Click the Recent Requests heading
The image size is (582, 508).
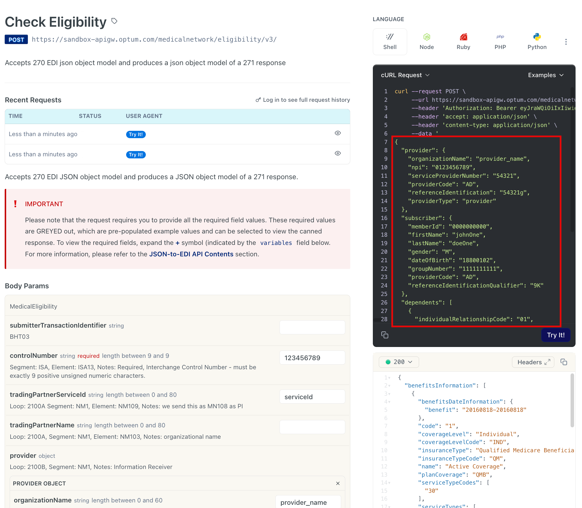(33, 100)
